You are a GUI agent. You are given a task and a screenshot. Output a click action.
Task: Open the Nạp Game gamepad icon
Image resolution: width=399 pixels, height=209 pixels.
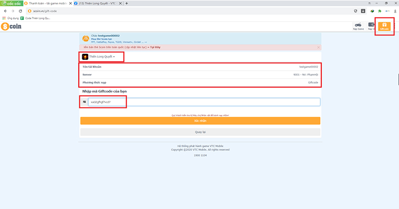tap(358, 26)
